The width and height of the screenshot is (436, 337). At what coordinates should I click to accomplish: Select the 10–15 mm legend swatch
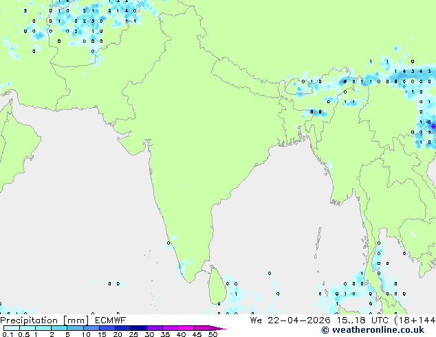(x=91, y=328)
